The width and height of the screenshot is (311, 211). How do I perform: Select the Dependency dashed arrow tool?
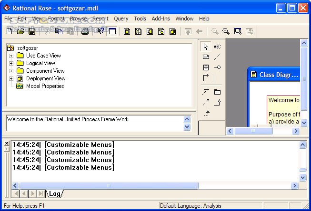(x=206, y=103)
